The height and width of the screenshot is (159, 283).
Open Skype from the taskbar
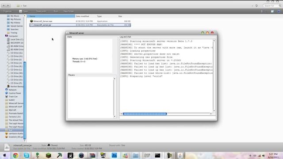(27, 155)
